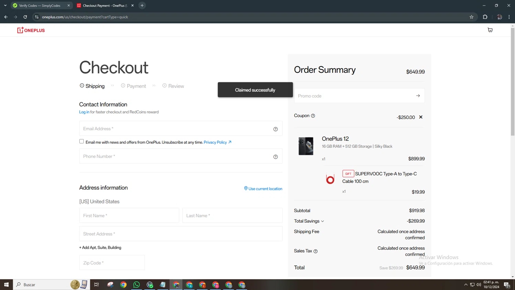Focus the Phone Number field

[x=181, y=156]
